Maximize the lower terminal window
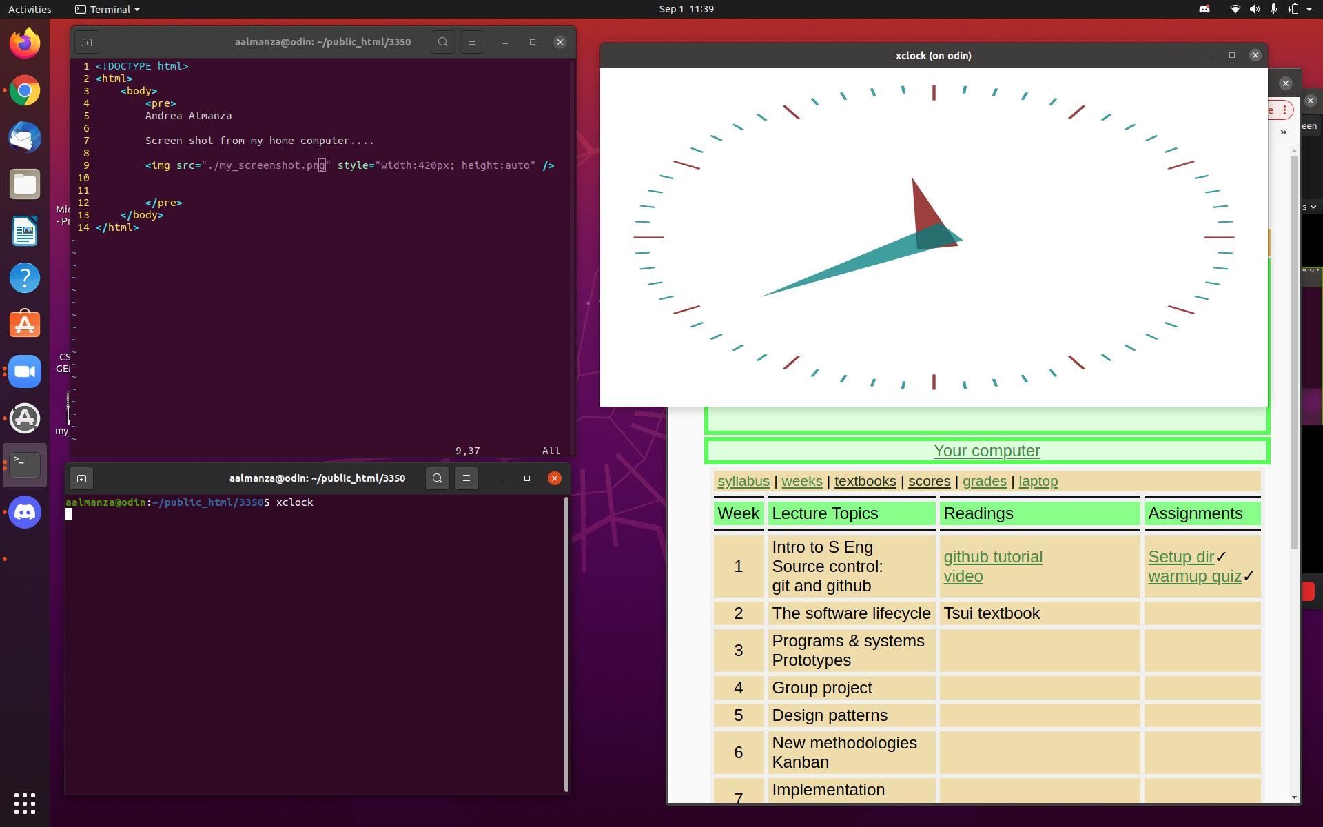Viewport: 1323px width, 827px height. coord(527,478)
